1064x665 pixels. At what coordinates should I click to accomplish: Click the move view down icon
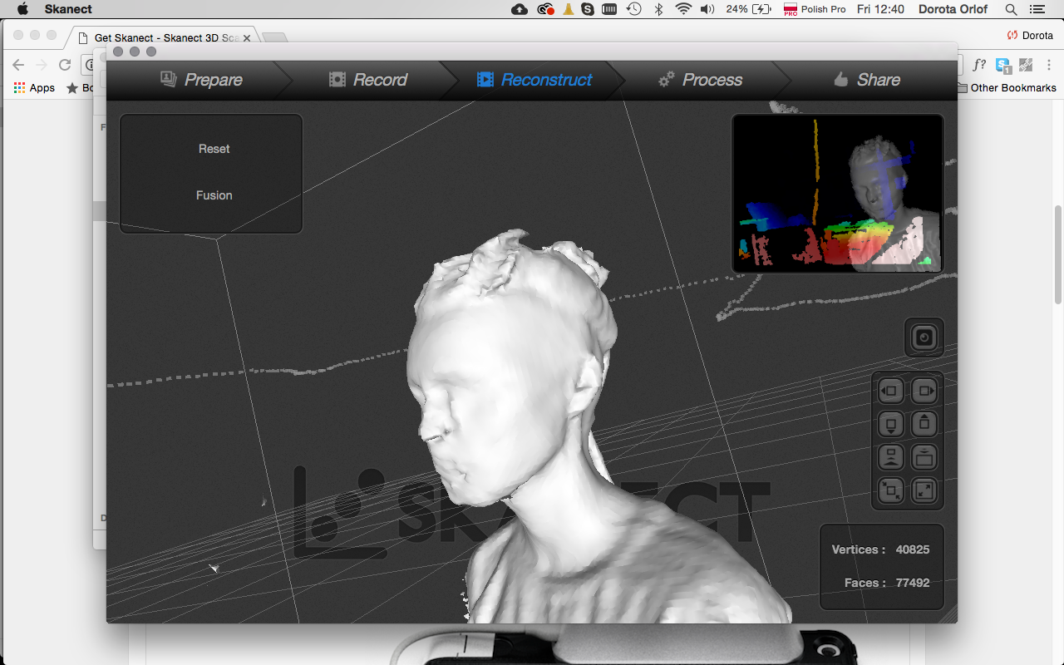coord(890,423)
